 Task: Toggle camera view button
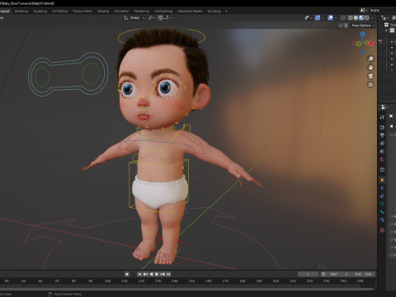click(370, 76)
